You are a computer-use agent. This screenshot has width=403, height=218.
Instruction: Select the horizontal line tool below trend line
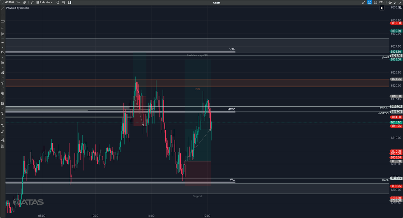coord(3,15)
